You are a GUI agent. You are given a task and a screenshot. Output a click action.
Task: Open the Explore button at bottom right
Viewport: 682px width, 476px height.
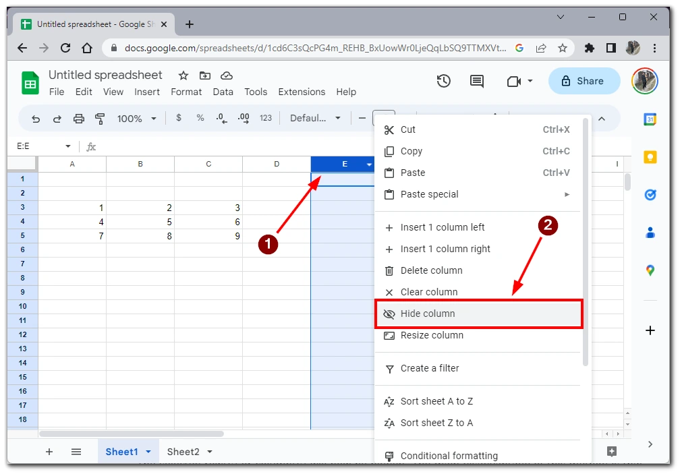612,451
